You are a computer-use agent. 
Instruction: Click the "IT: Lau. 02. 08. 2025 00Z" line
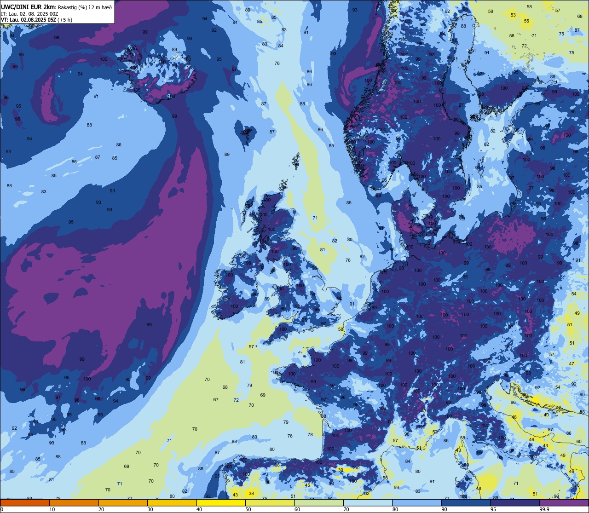click(x=29, y=13)
